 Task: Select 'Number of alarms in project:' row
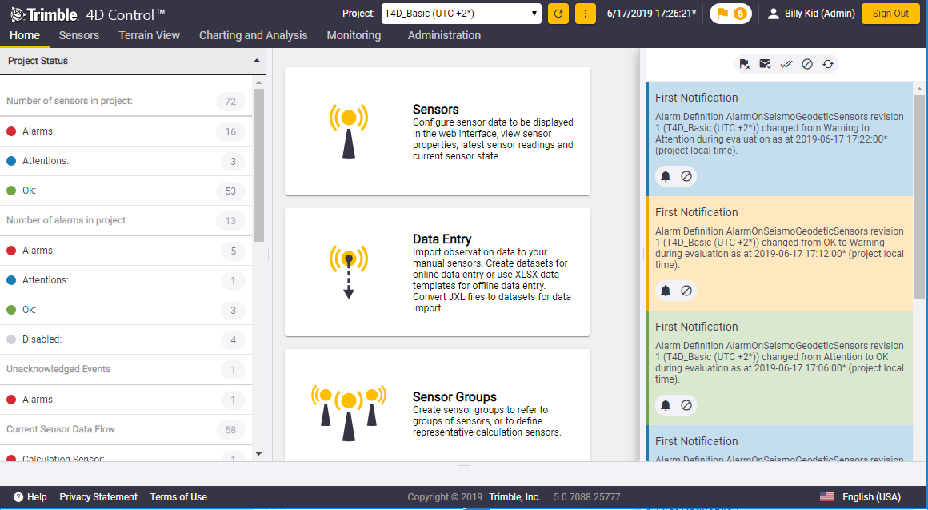[x=126, y=220]
